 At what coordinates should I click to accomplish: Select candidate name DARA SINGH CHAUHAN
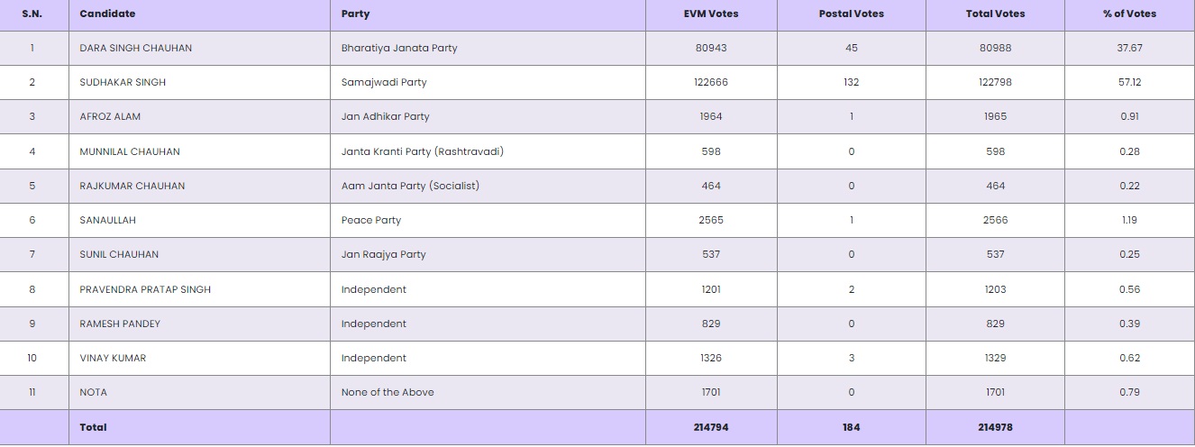pos(136,48)
